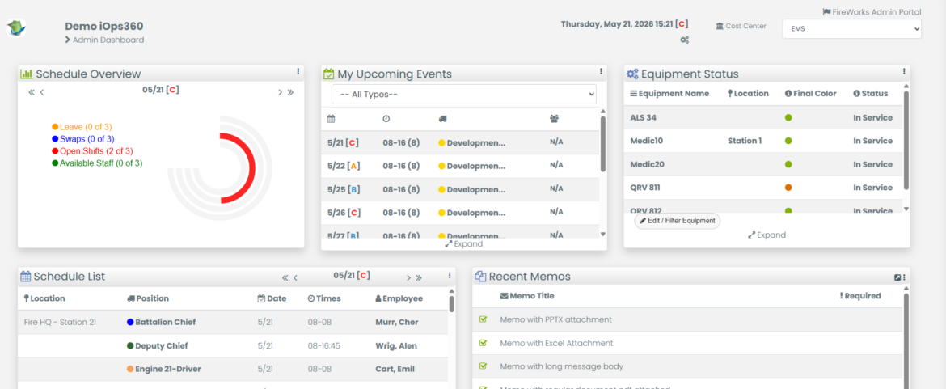Toggle check for Memo with Excel Attachment

click(x=483, y=343)
